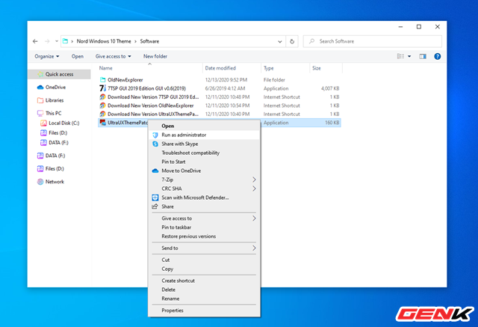Click the UltraUXThemePatcher file icon
478x327 pixels.
tap(103, 123)
